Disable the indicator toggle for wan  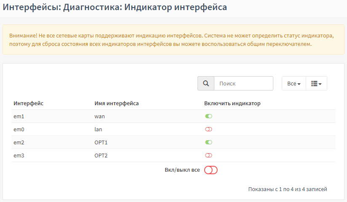click(208, 116)
